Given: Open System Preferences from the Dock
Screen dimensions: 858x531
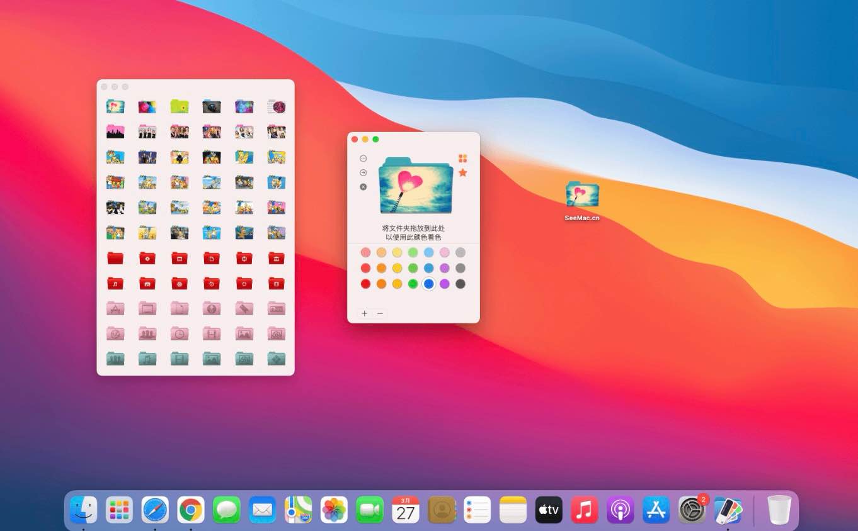Looking at the screenshot, I should click(x=692, y=510).
